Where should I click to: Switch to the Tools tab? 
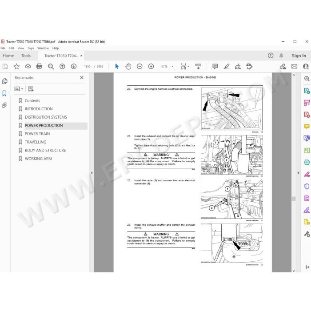(26, 56)
